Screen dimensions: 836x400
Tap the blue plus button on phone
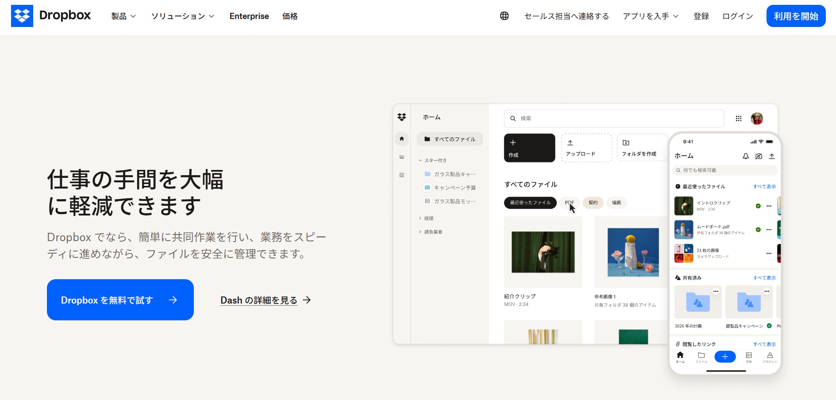tap(725, 357)
